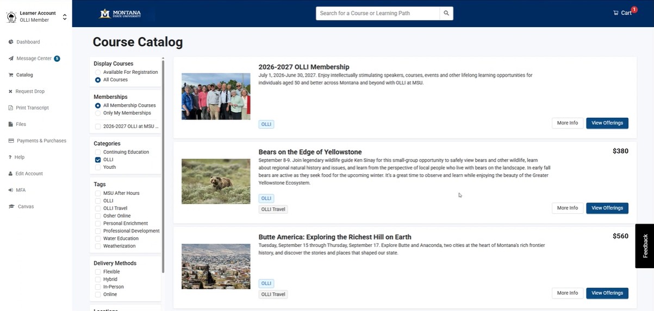Click More Info for 2026-2027 OLLI Membership
The width and height of the screenshot is (654, 311).
pyautogui.click(x=568, y=123)
